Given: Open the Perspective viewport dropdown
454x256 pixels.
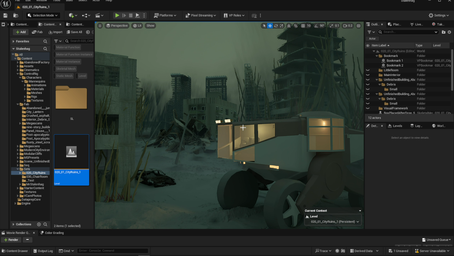Looking at the screenshot, I should pos(117,26).
